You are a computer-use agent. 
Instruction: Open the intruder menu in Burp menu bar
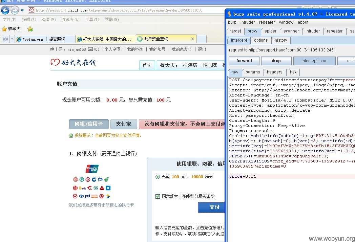248,22
